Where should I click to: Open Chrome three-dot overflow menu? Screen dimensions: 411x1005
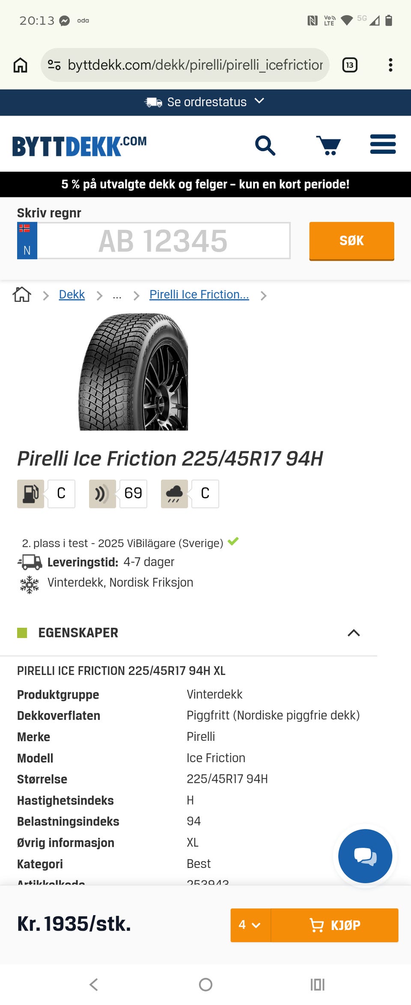click(390, 65)
